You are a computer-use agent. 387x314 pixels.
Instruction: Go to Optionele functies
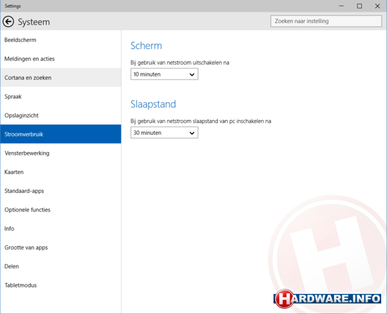(x=27, y=210)
